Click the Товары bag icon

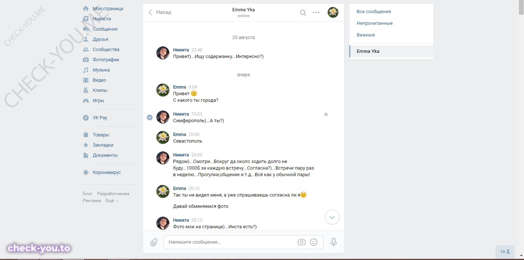pos(86,135)
